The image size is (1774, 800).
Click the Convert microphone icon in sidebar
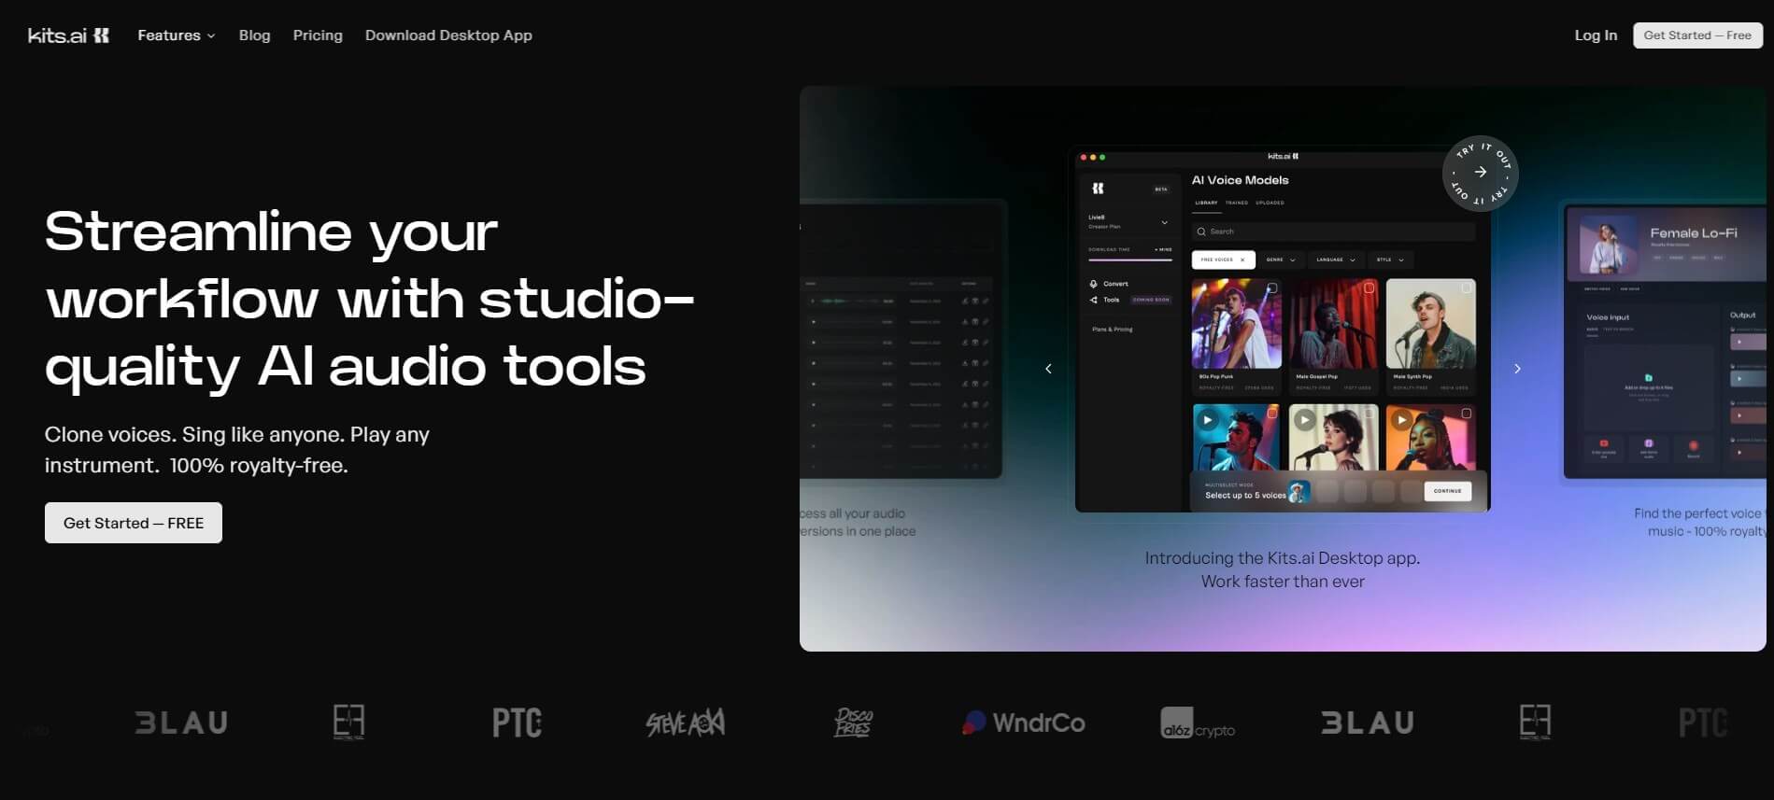(1093, 284)
